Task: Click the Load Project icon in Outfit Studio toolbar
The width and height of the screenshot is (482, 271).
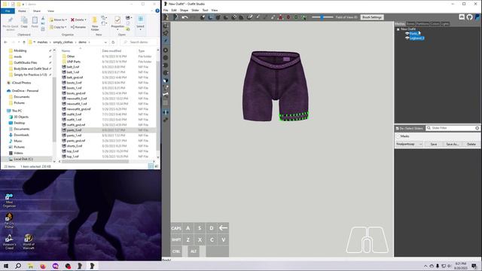Action: tap(175, 17)
